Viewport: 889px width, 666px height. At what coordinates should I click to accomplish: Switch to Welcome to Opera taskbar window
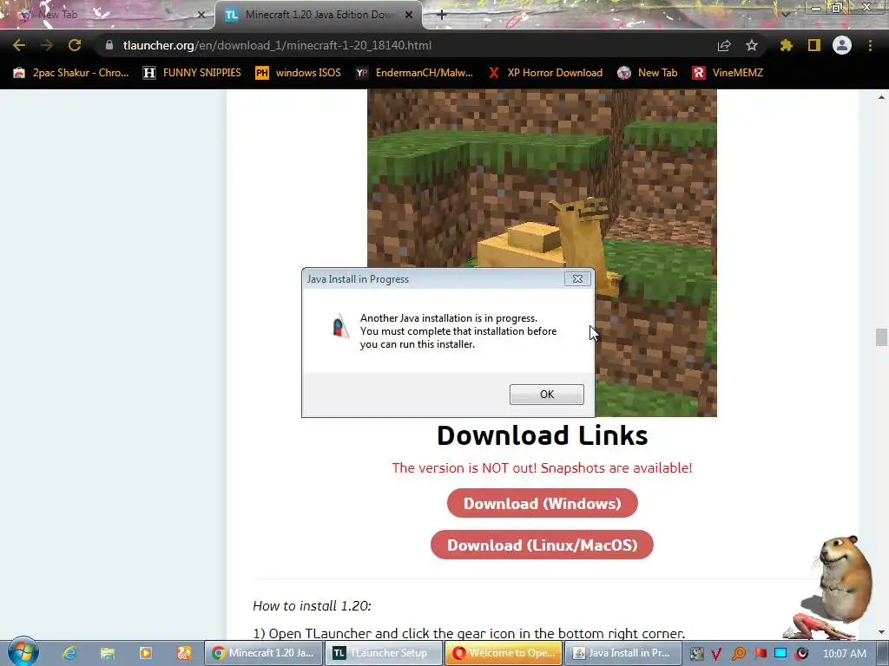coord(504,653)
